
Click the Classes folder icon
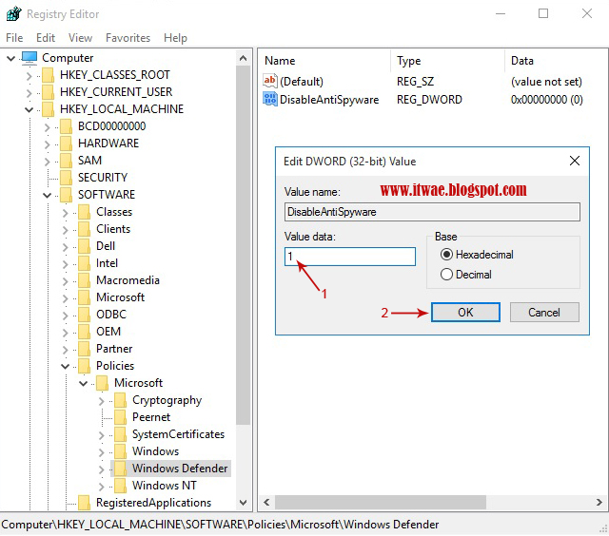85,212
